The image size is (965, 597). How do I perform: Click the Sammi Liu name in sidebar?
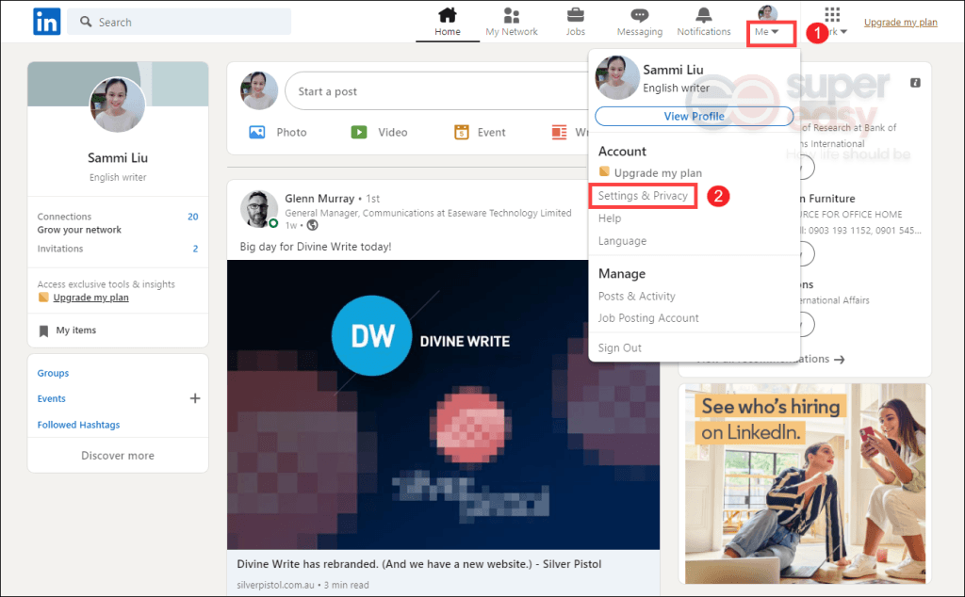(x=118, y=158)
